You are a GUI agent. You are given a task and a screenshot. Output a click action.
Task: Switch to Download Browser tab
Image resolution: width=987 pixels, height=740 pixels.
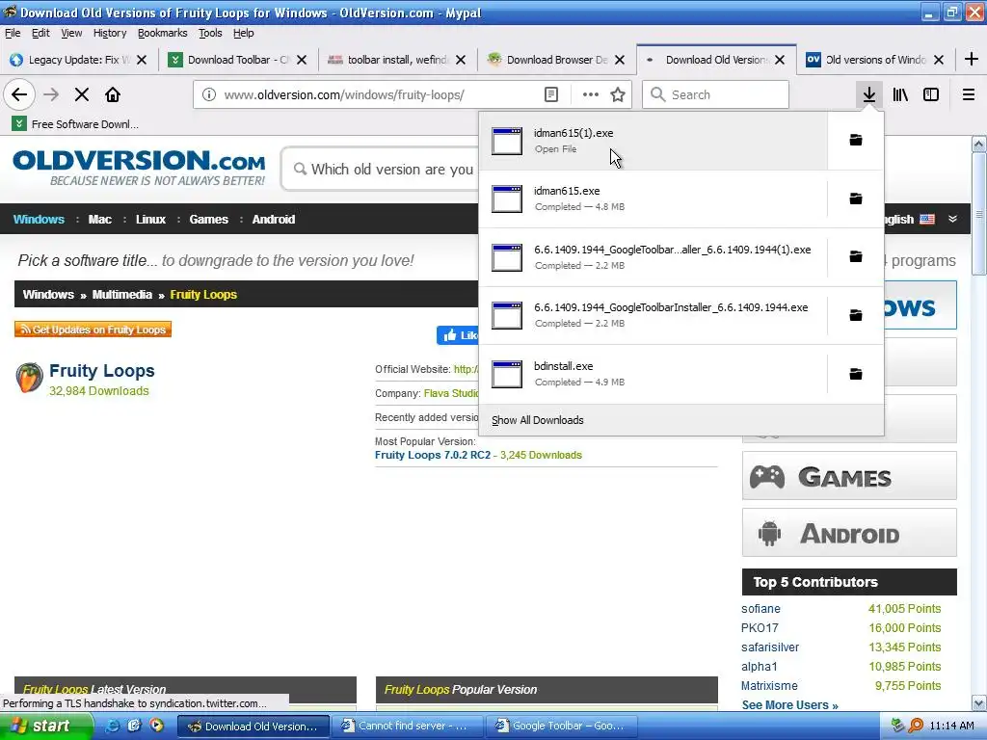(556, 60)
